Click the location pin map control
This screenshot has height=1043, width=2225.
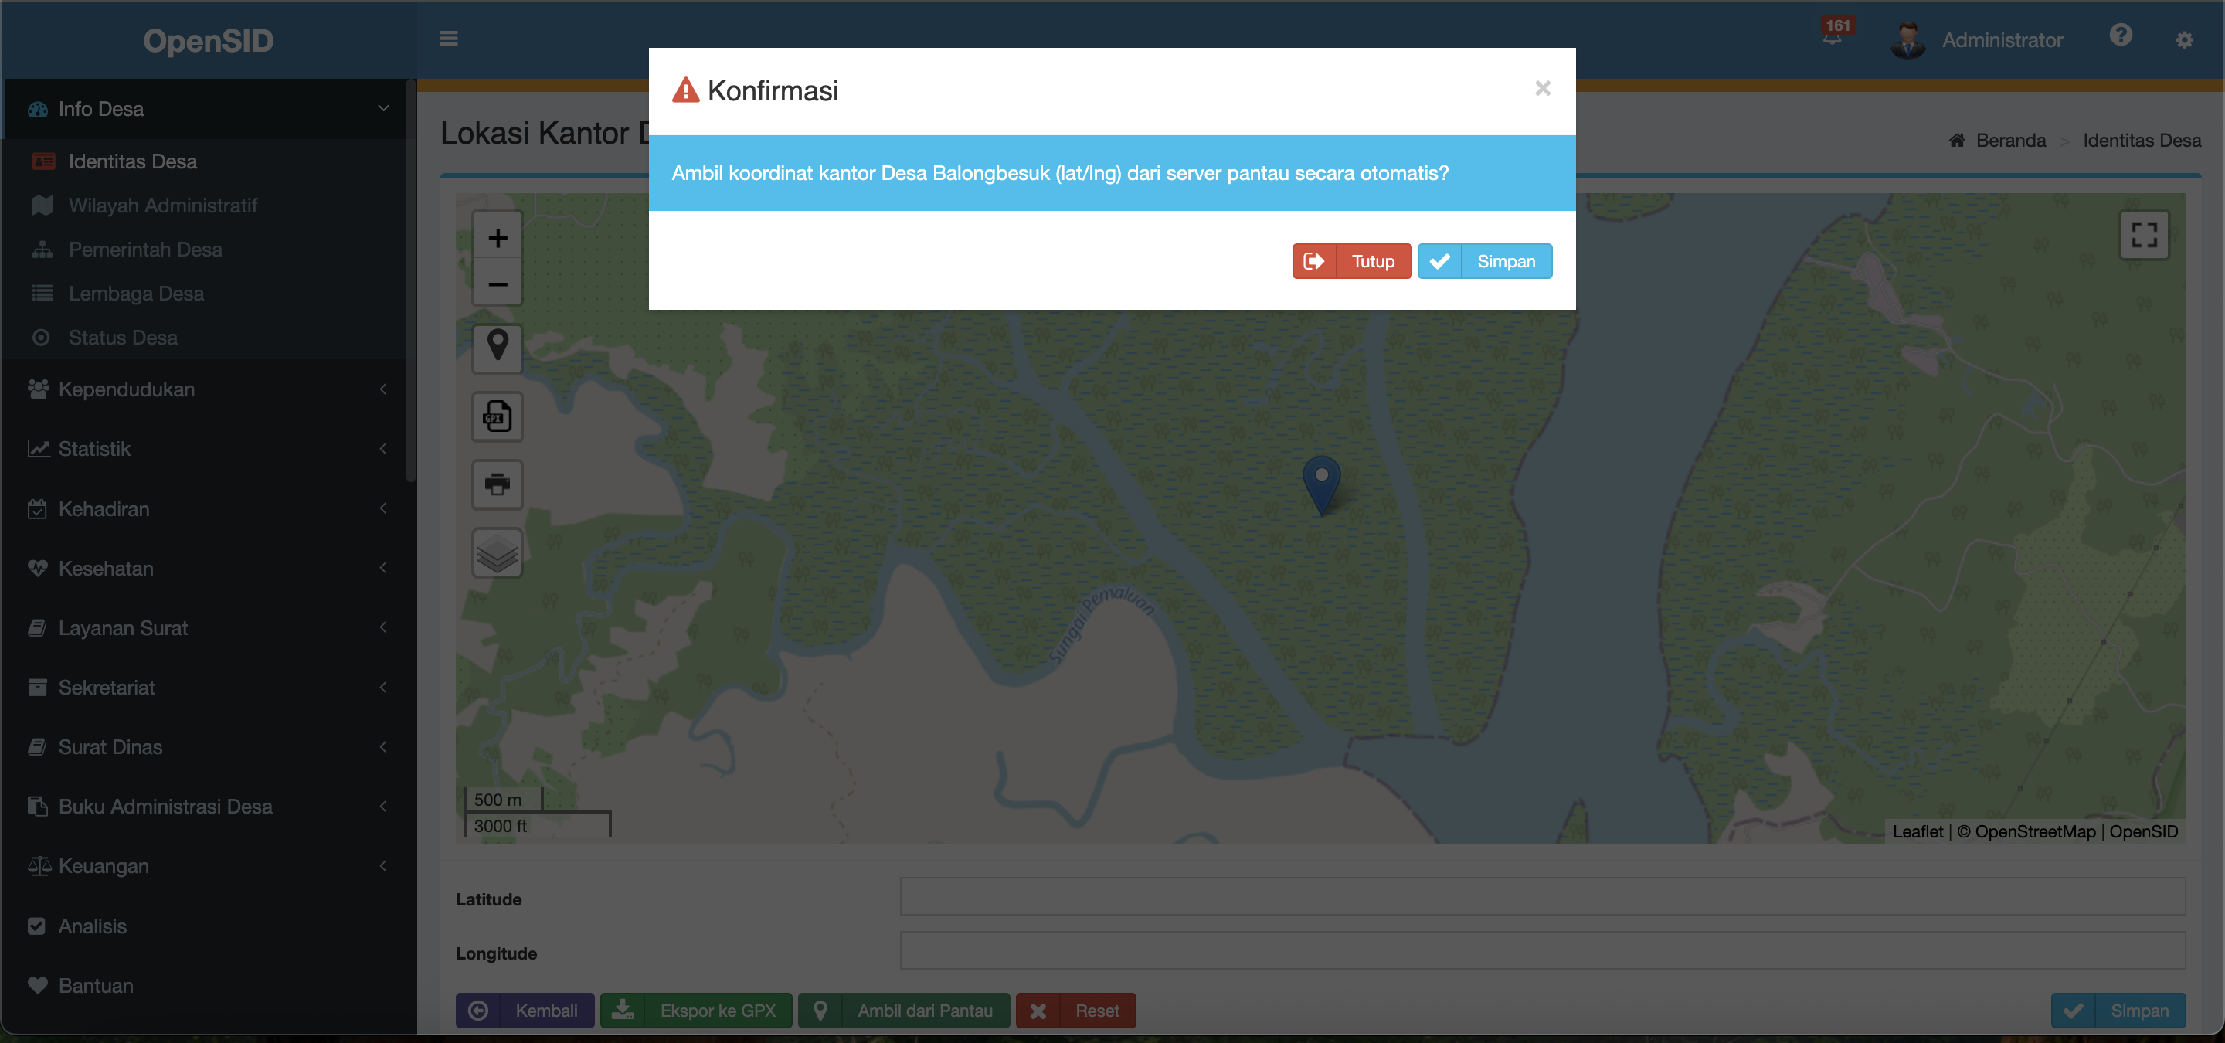[x=498, y=347]
